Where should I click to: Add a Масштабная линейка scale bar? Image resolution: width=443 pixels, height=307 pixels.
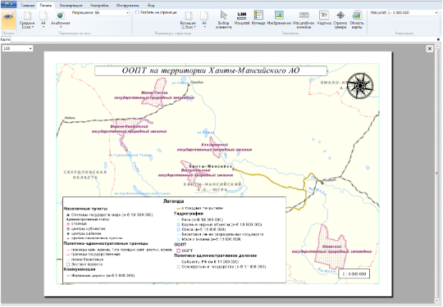coord(304,20)
